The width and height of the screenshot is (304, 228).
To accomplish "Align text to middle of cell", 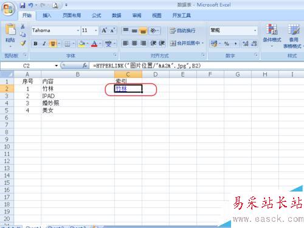I will click(134, 30).
